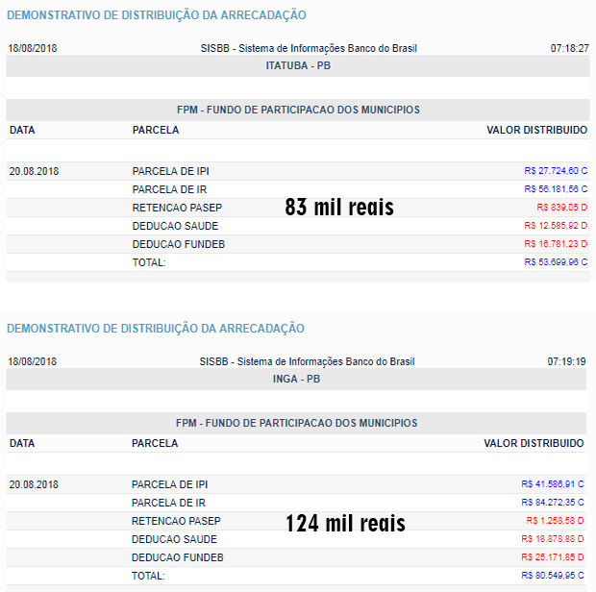Click the PARCELA column header in the Inga table

(155, 443)
